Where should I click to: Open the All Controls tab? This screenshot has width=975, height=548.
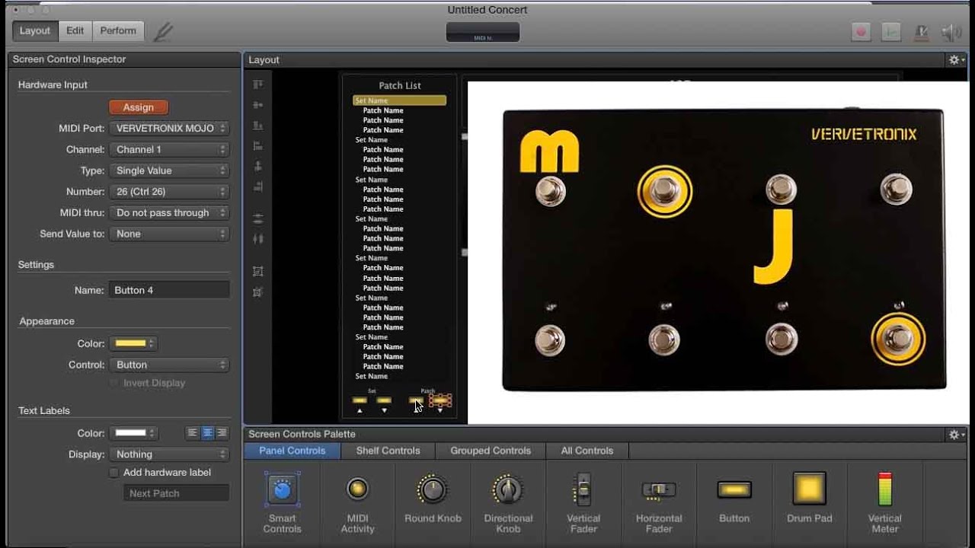click(x=587, y=451)
